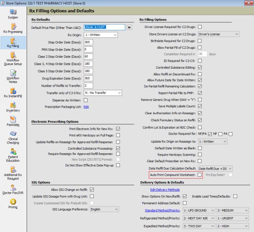
Task: Expand Expedited Method TWO DAY dropdown
Action: click(199, 226)
